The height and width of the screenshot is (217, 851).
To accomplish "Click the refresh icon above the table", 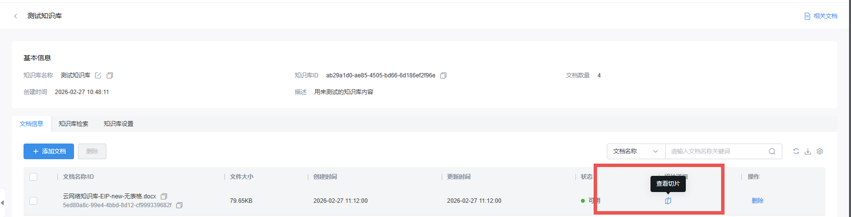I will pos(796,151).
